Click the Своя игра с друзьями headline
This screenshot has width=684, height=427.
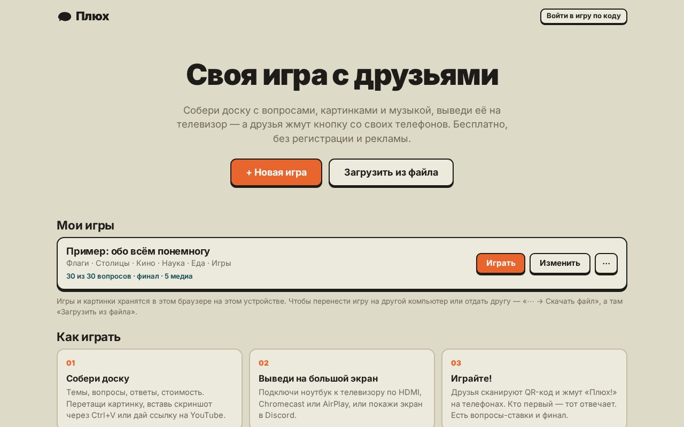(342, 75)
